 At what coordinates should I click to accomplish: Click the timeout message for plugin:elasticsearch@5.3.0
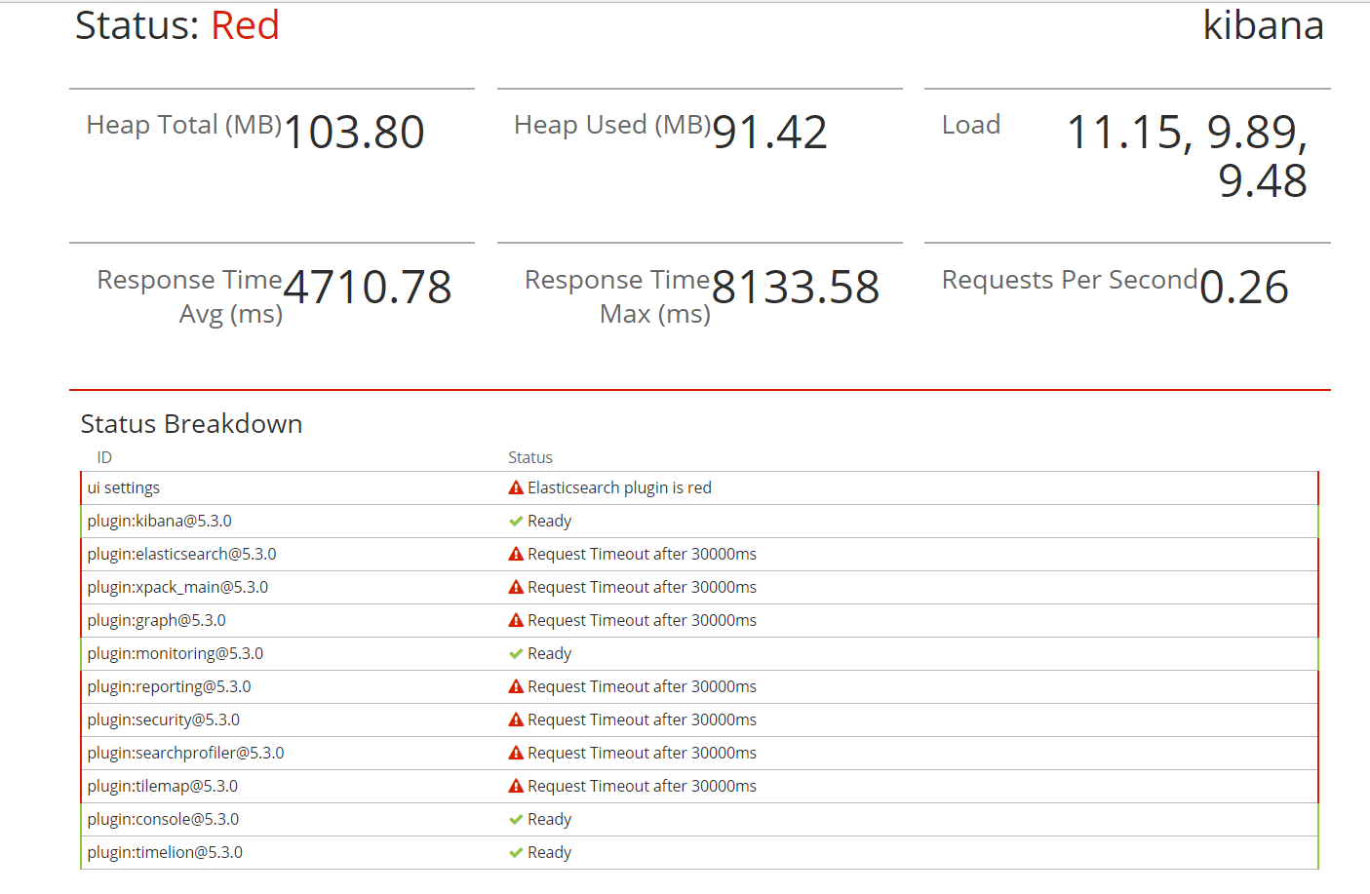tap(642, 554)
